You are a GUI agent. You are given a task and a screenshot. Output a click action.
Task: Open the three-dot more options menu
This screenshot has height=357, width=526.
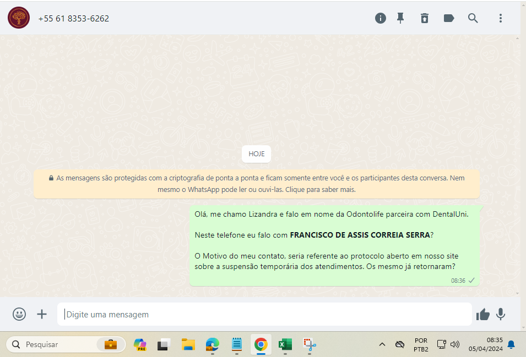(501, 18)
